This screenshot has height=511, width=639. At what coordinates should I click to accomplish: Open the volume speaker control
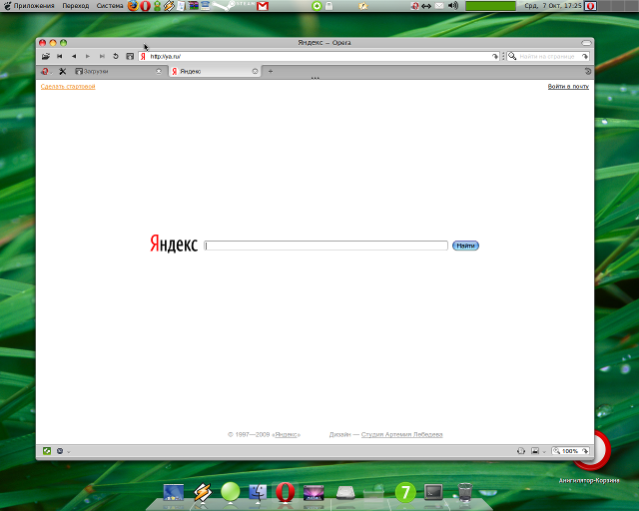pos(452,6)
